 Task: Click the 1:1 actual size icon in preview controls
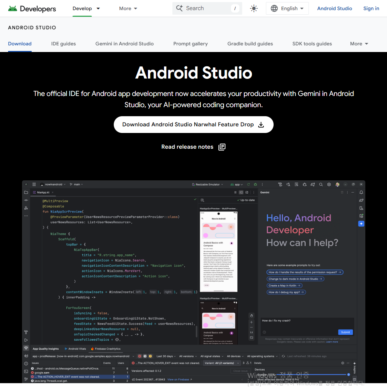coord(252,333)
